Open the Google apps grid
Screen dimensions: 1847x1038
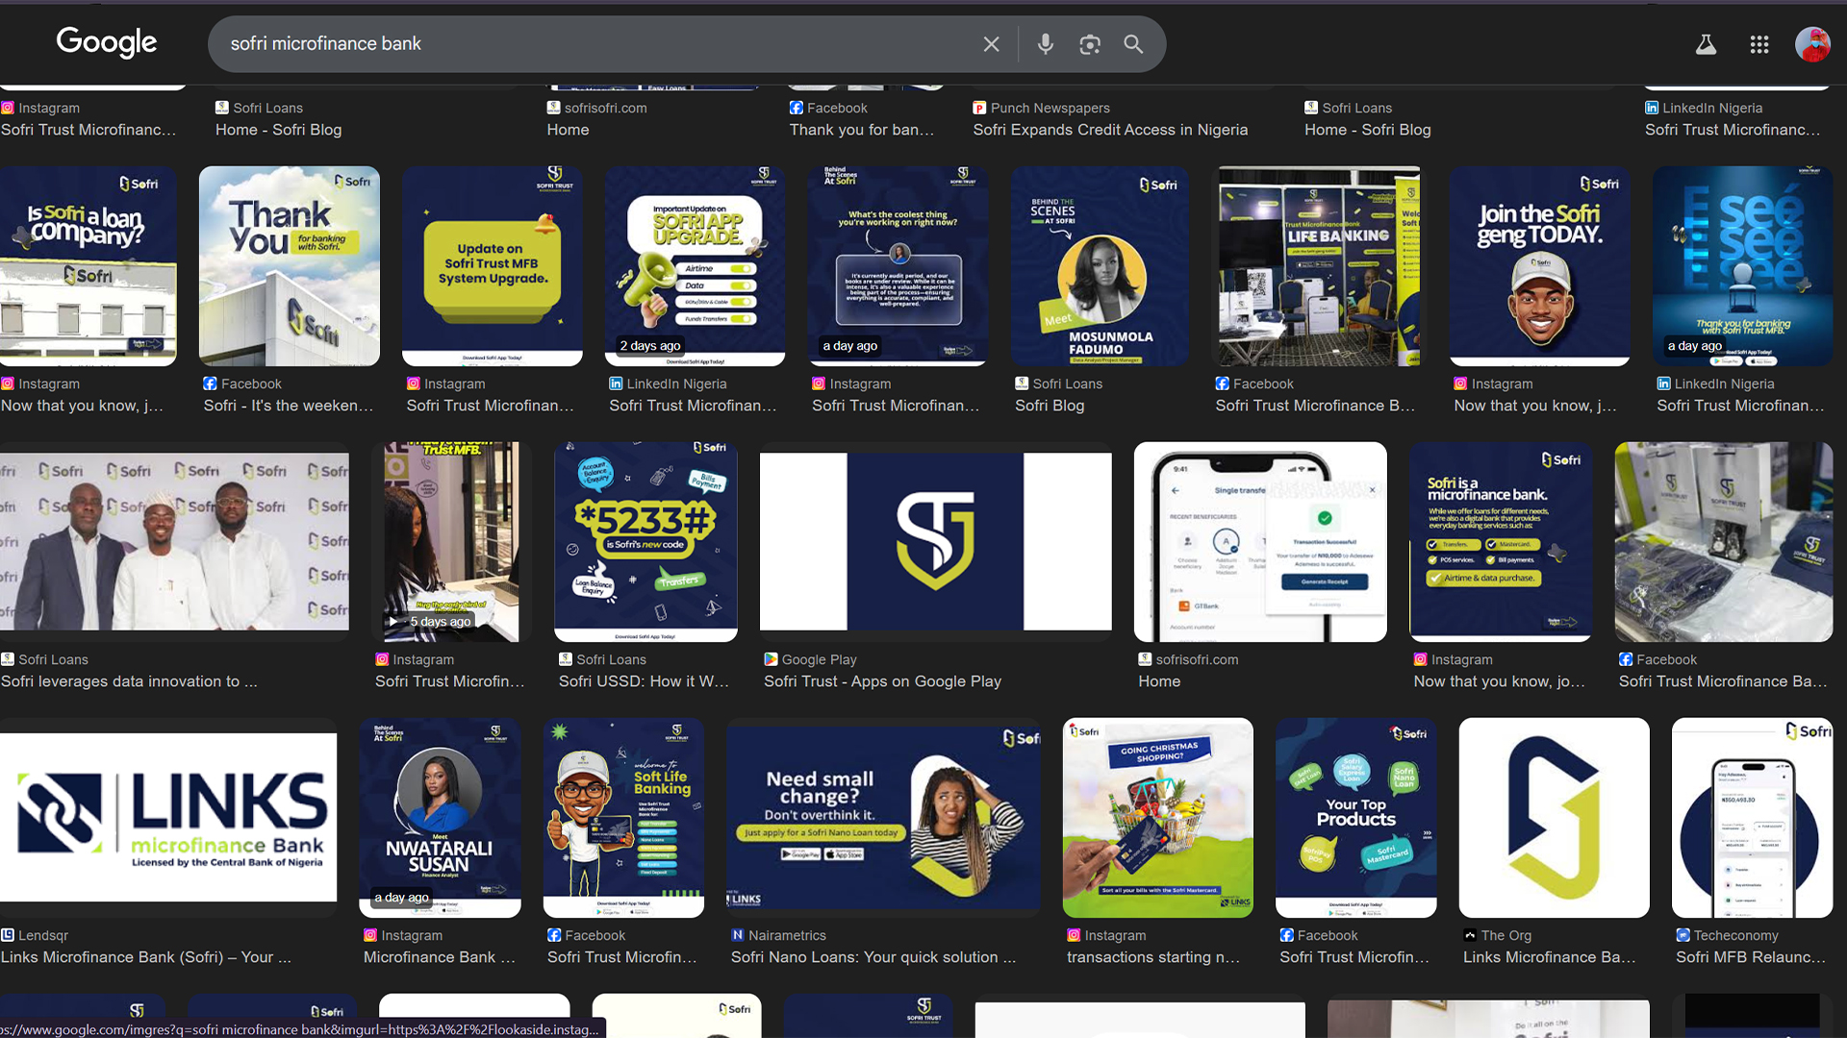(1759, 44)
